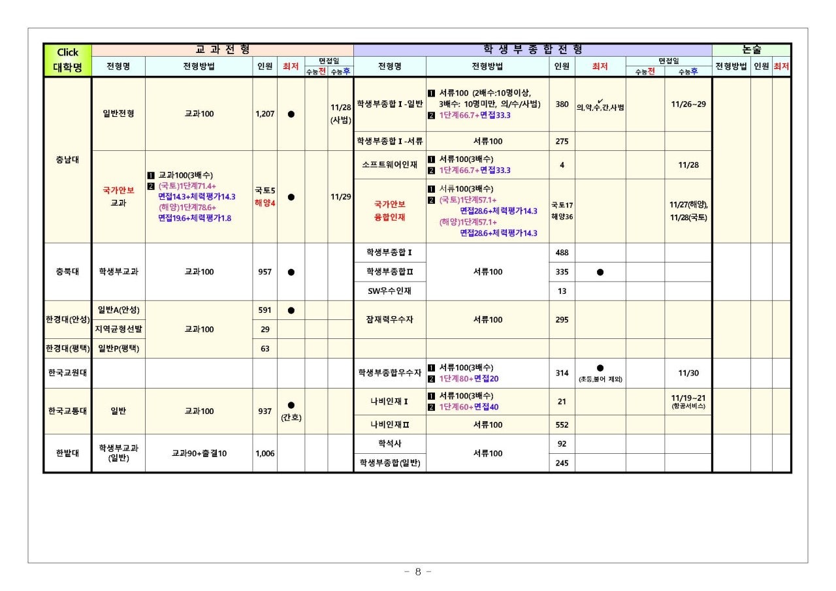836x591 pixels.
Task: Click the 335 quota value
Action: 562,272
